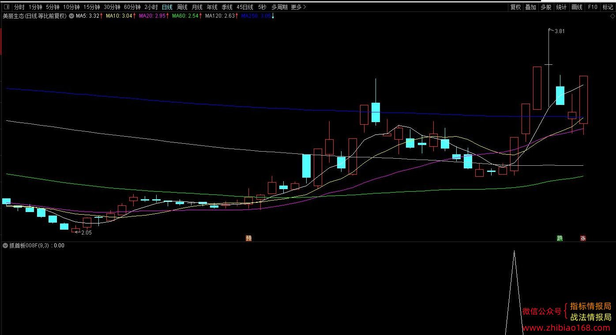Screen dimensions: 616x335
Task: Click the panel layout icon before 分时
Action: [6, 7]
